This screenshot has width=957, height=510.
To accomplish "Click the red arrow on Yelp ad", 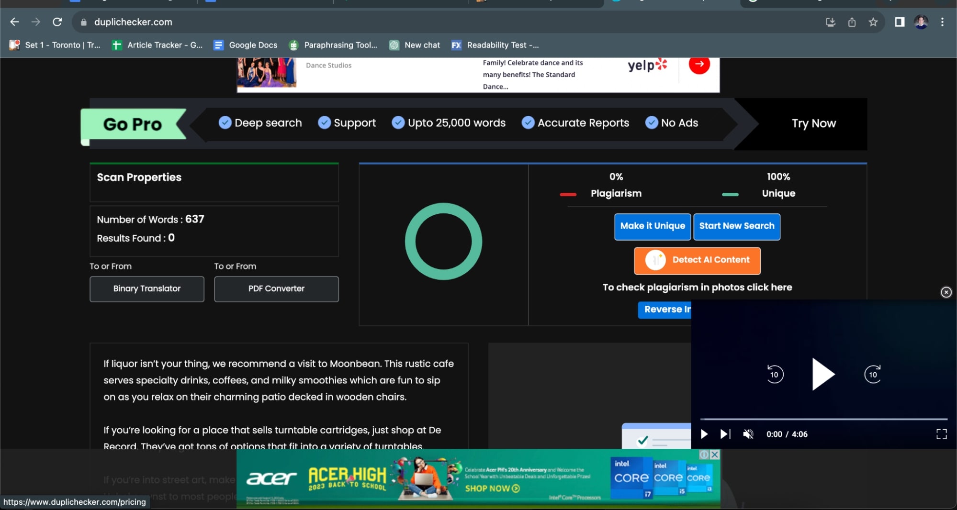I will (699, 64).
